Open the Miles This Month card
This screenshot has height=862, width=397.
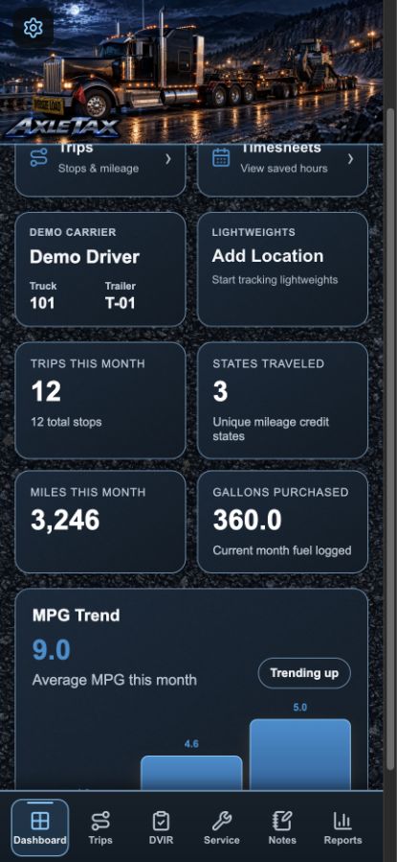(x=100, y=522)
